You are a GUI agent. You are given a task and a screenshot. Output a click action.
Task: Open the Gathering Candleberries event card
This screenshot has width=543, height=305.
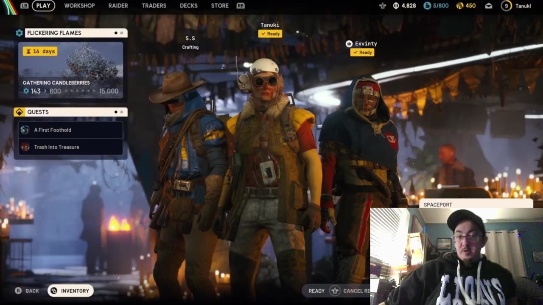pos(70,70)
